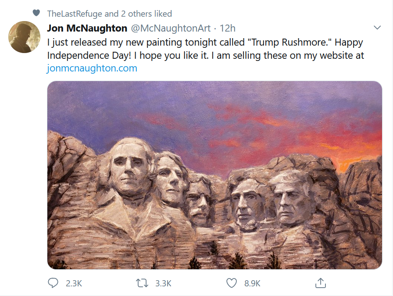Open Jon McNaughton's profile avatar

point(25,37)
